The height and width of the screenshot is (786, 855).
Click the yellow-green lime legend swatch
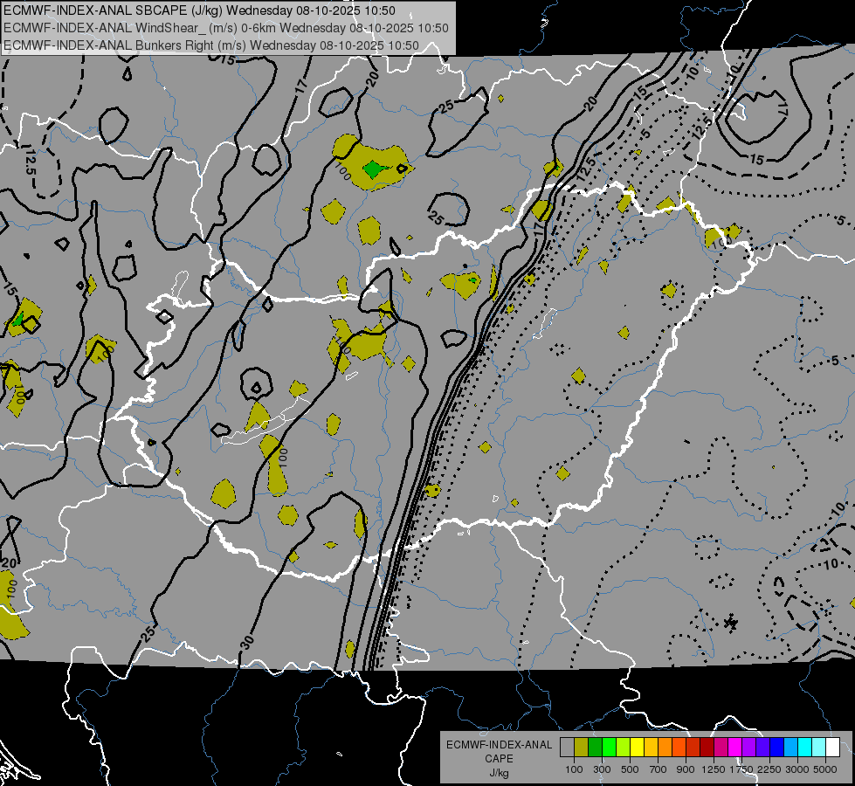pyautogui.click(x=624, y=747)
